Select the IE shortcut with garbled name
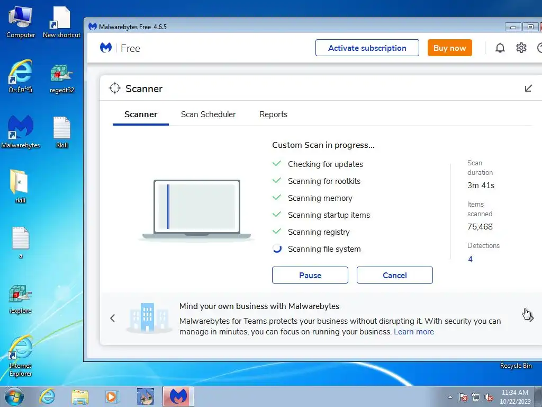 click(21, 76)
